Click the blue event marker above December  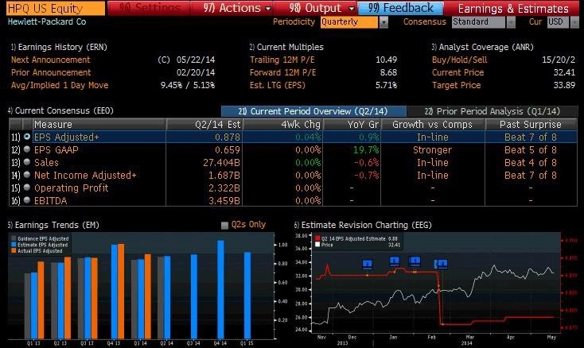pyautogui.click(x=368, y=264)
